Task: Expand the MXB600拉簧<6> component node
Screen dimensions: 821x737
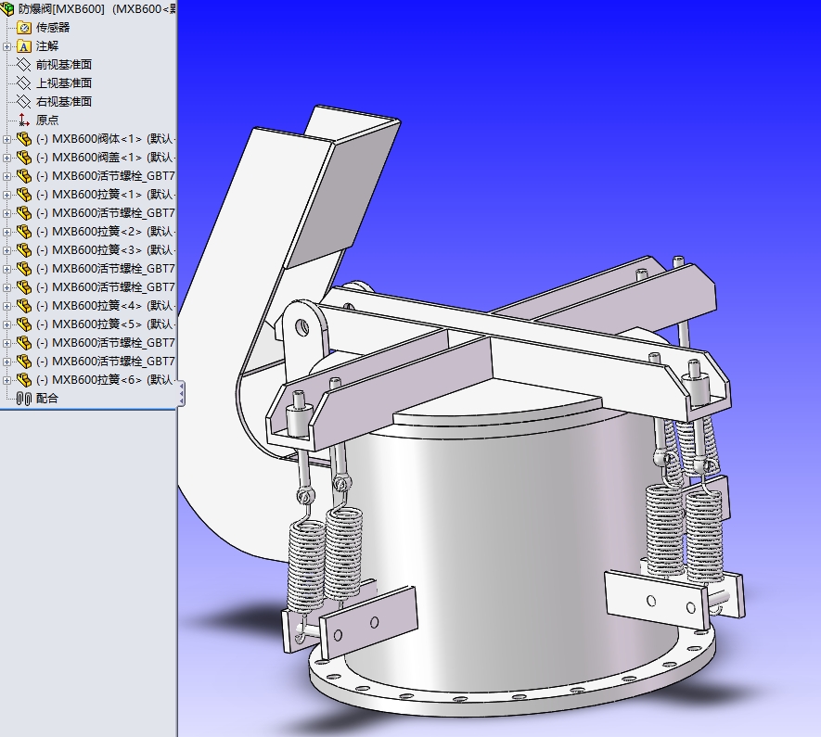Action: tap(6, 380)
